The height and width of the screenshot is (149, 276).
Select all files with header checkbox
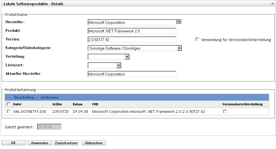9,104
